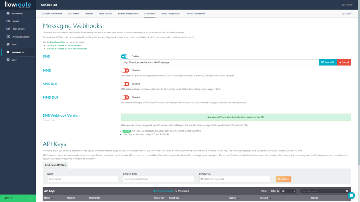The image size is (360, 202).
Task: Open the Developer Docs link
Action: pyautogui.click(x=58, y=42)
